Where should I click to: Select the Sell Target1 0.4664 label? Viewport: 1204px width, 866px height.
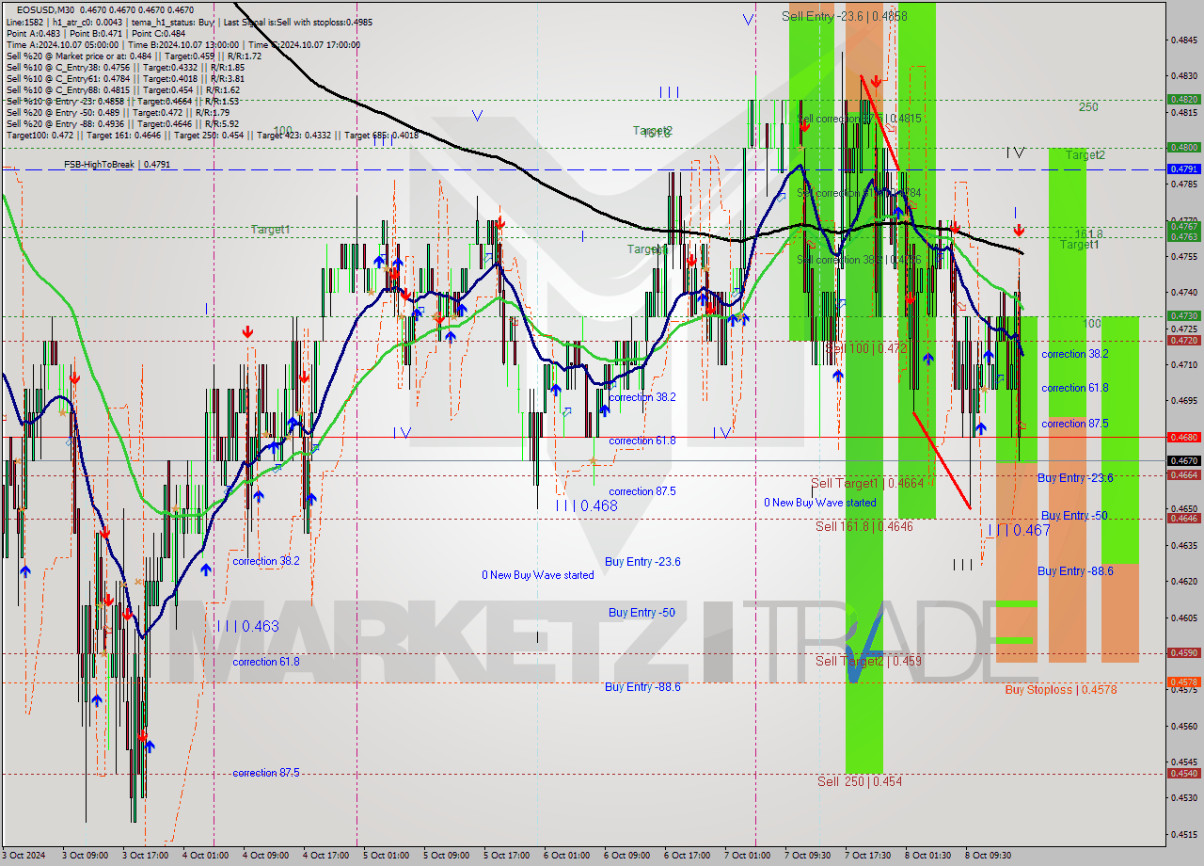click(x=867, y=483)
